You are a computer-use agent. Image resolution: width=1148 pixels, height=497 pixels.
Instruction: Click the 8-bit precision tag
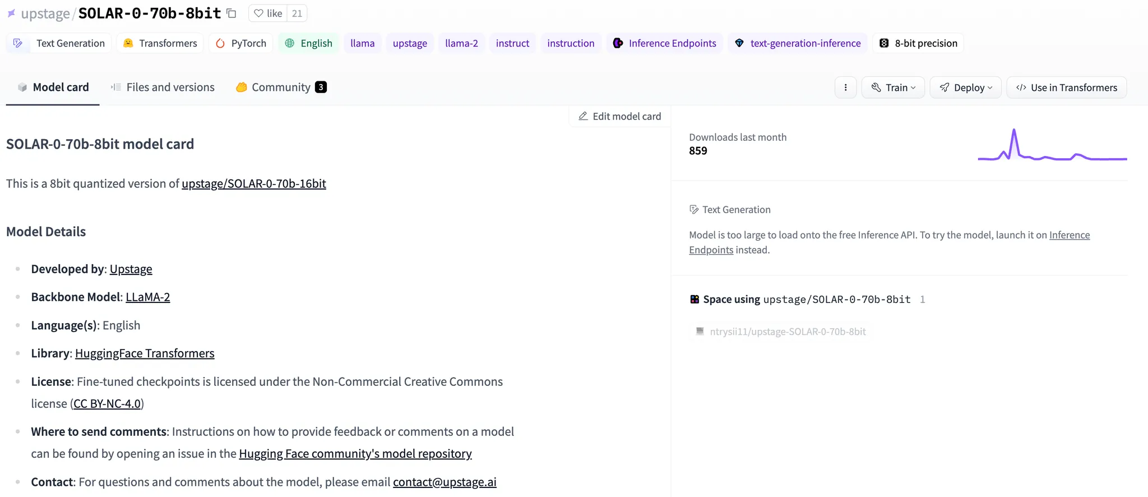(918, 43)
